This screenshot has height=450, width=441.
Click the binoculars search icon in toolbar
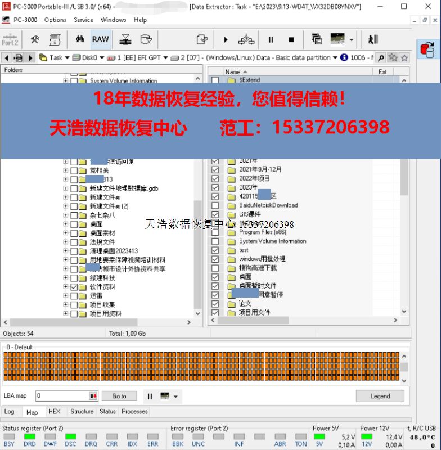point(79,39)
